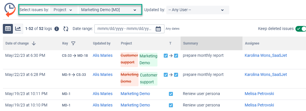Open Alis Maries link in first row
Image resolution: width=306 pixels, height=111 pixels.
pyautogui.click(x=103, y=55)
